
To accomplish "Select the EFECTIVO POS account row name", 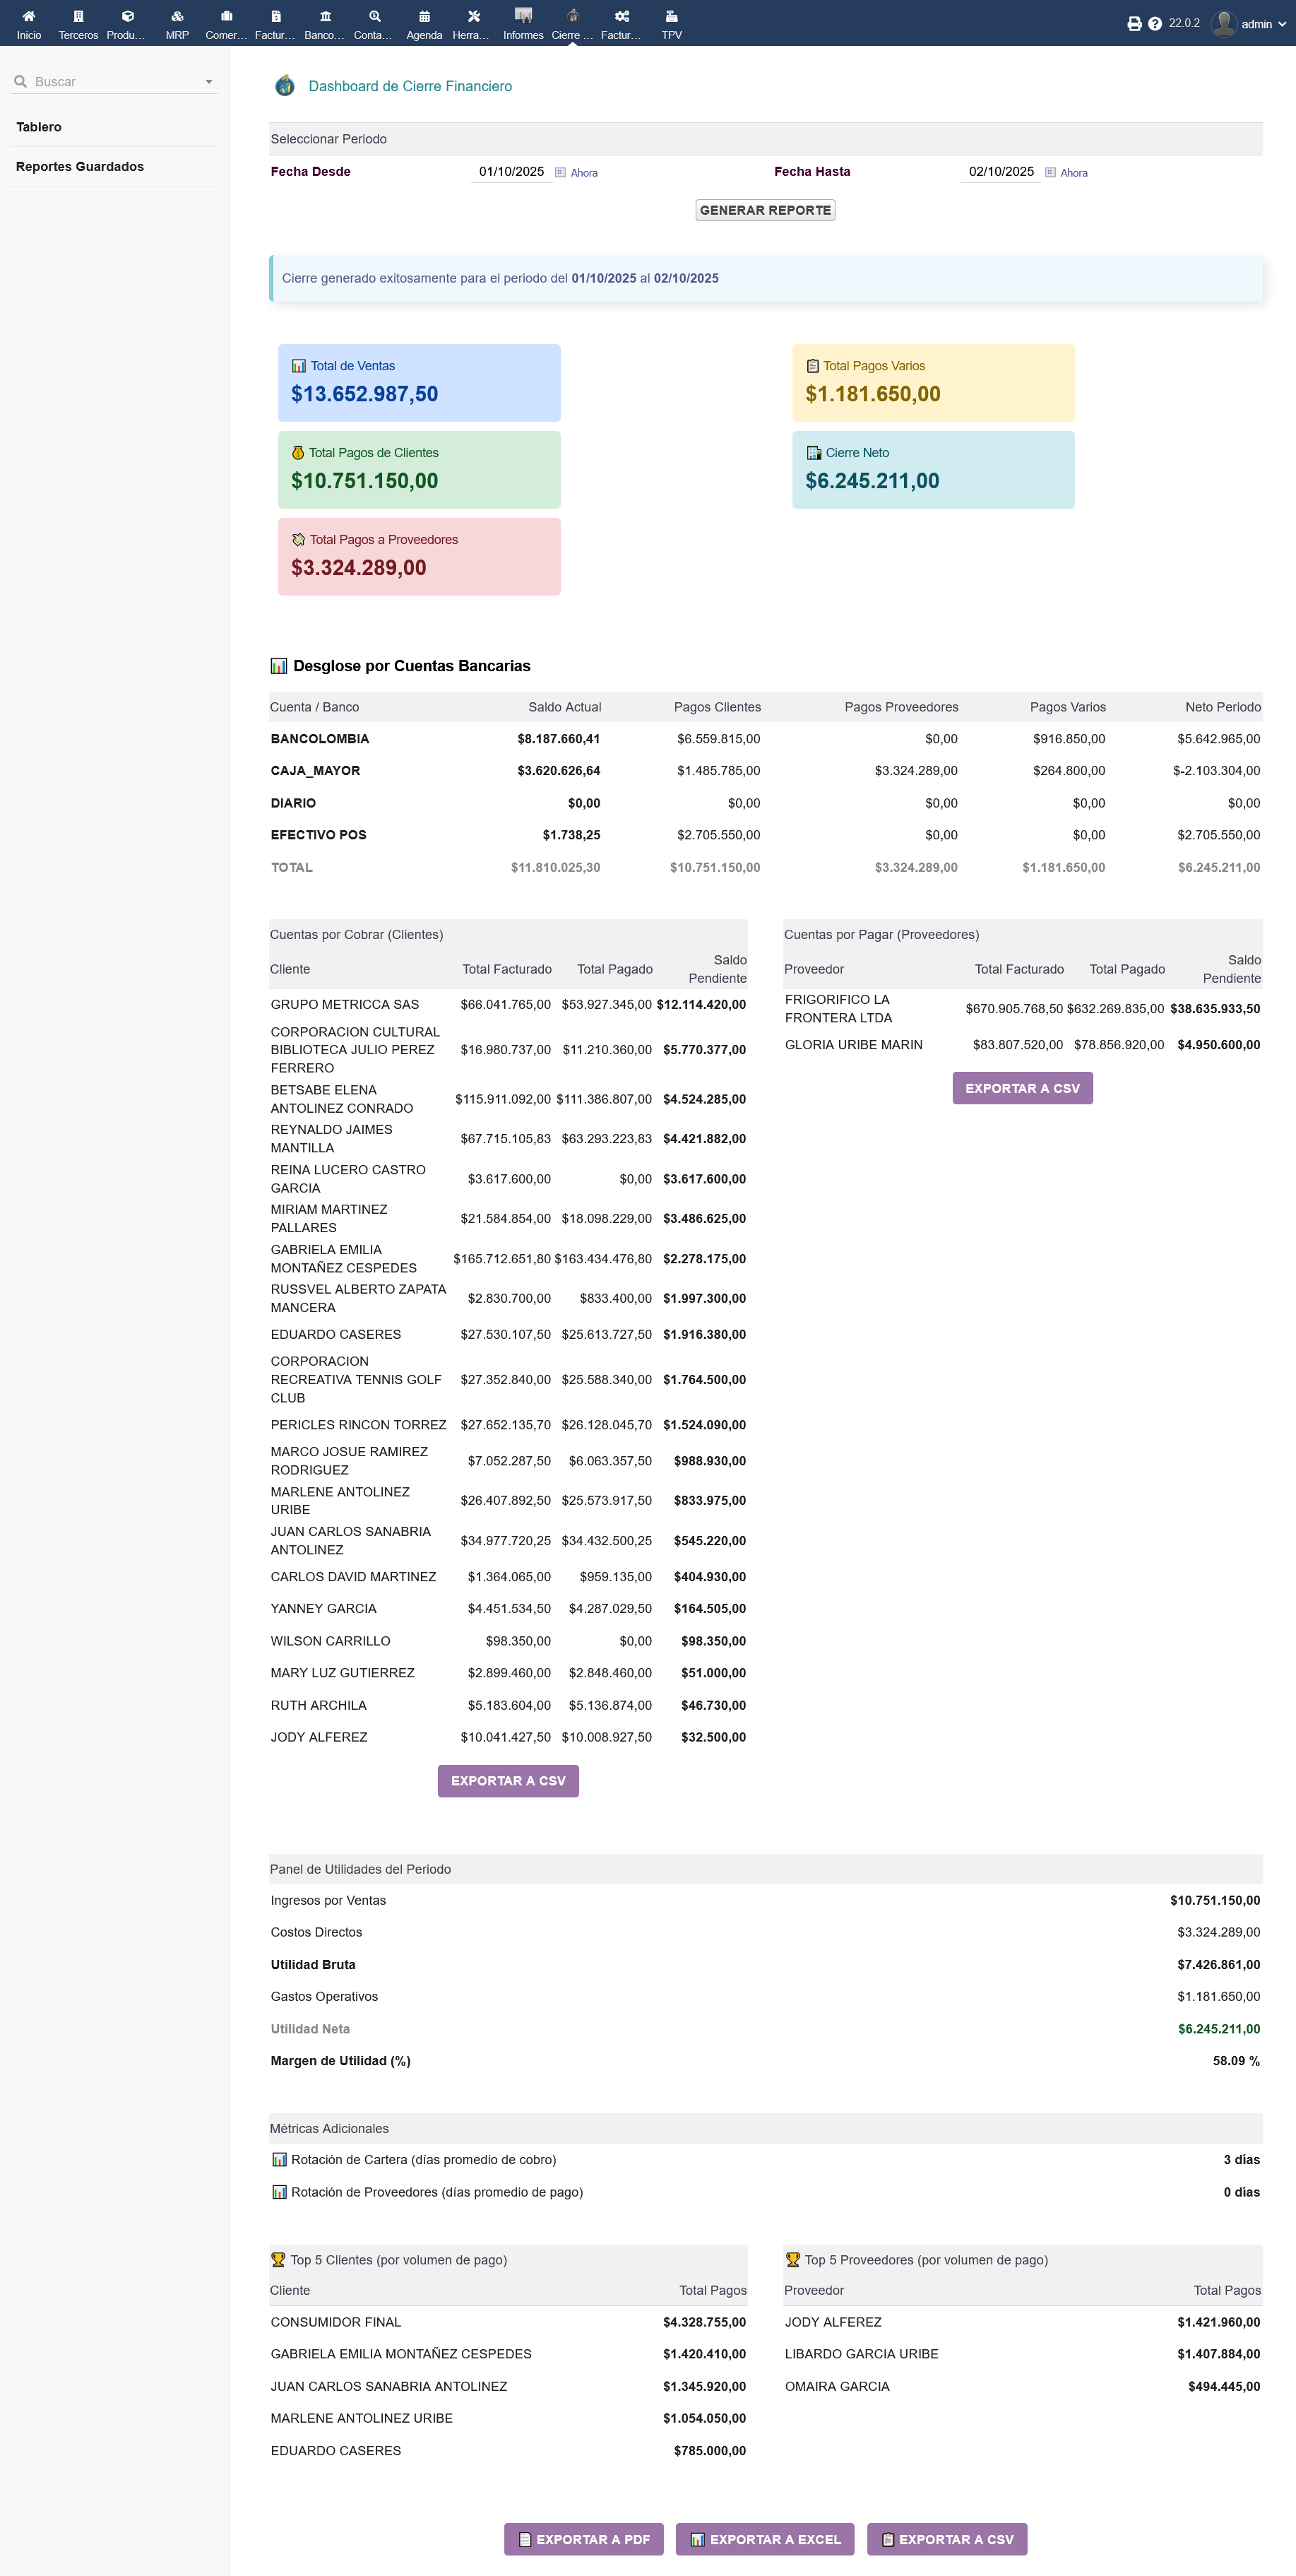I will click(319, 835).
